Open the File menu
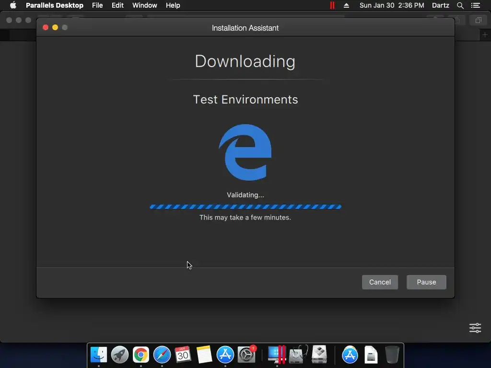491x368 pixels. pos(97,5)
